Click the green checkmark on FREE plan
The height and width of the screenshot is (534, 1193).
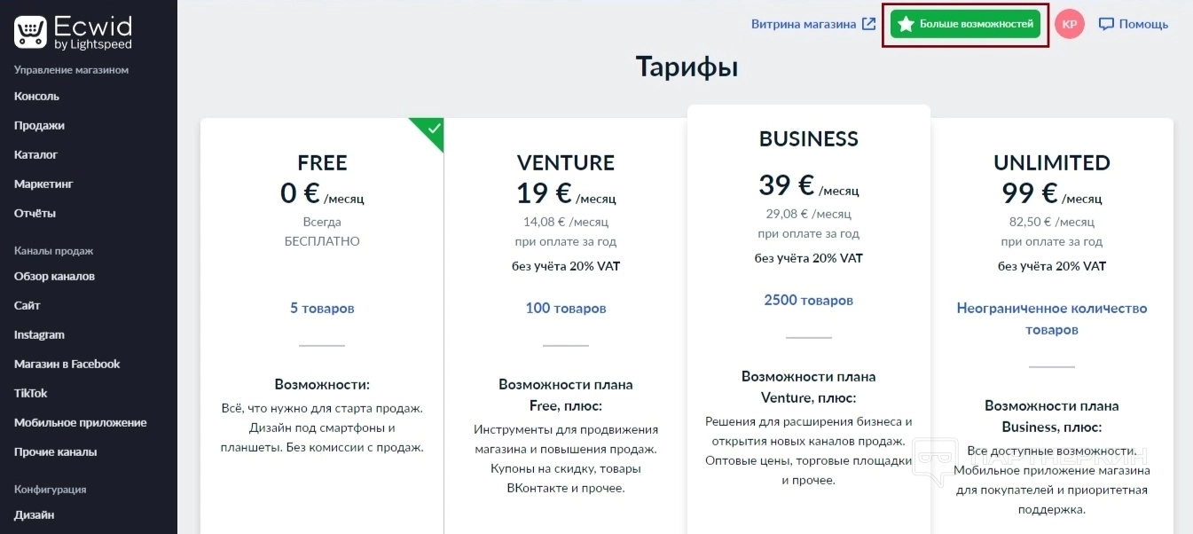click(x=433, y=129)
